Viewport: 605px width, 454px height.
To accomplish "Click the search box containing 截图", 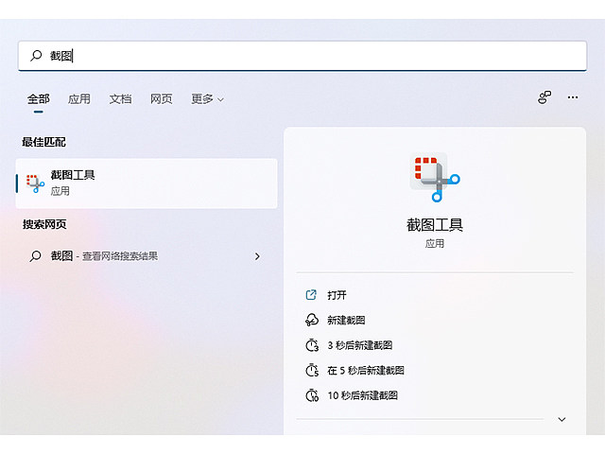I will coord(302,56).
